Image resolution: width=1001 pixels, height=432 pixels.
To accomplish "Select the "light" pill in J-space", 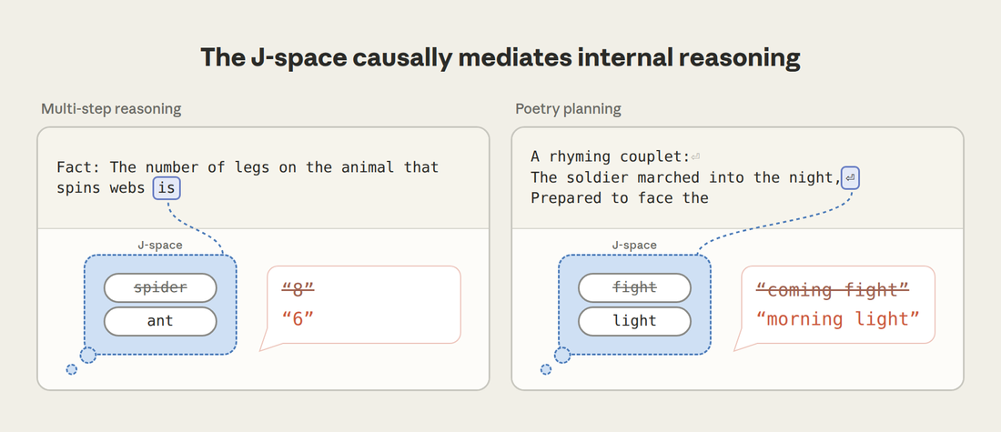I will pos(634,321).
